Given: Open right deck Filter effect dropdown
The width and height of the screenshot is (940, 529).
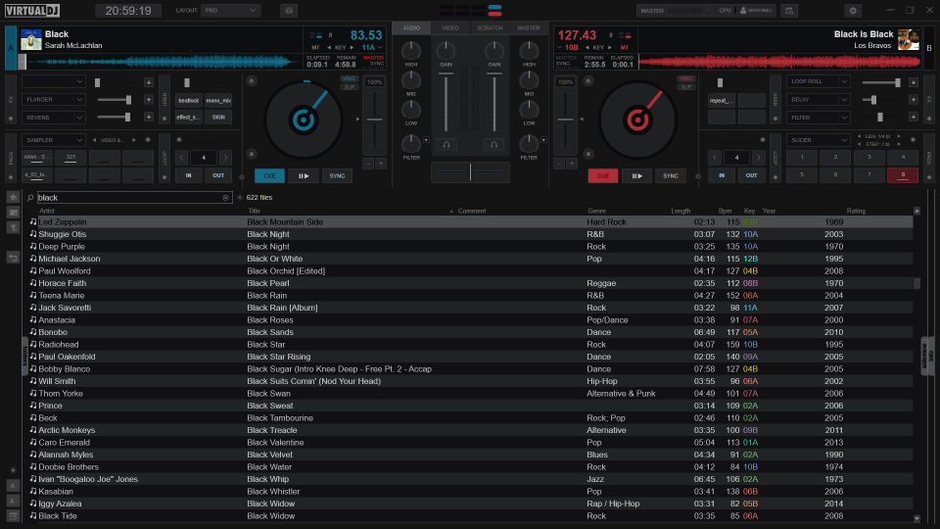Looking at the screenshot, I should click(x=819, y=118).
